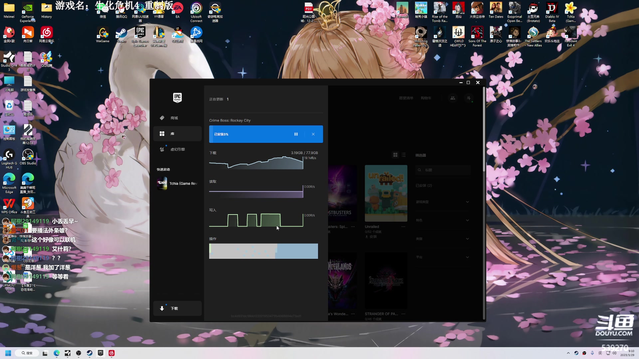This screenshot has height=359, width=639.
Task: Filter by 已安装 (2) installed games
Action: (x=424, y=185)
